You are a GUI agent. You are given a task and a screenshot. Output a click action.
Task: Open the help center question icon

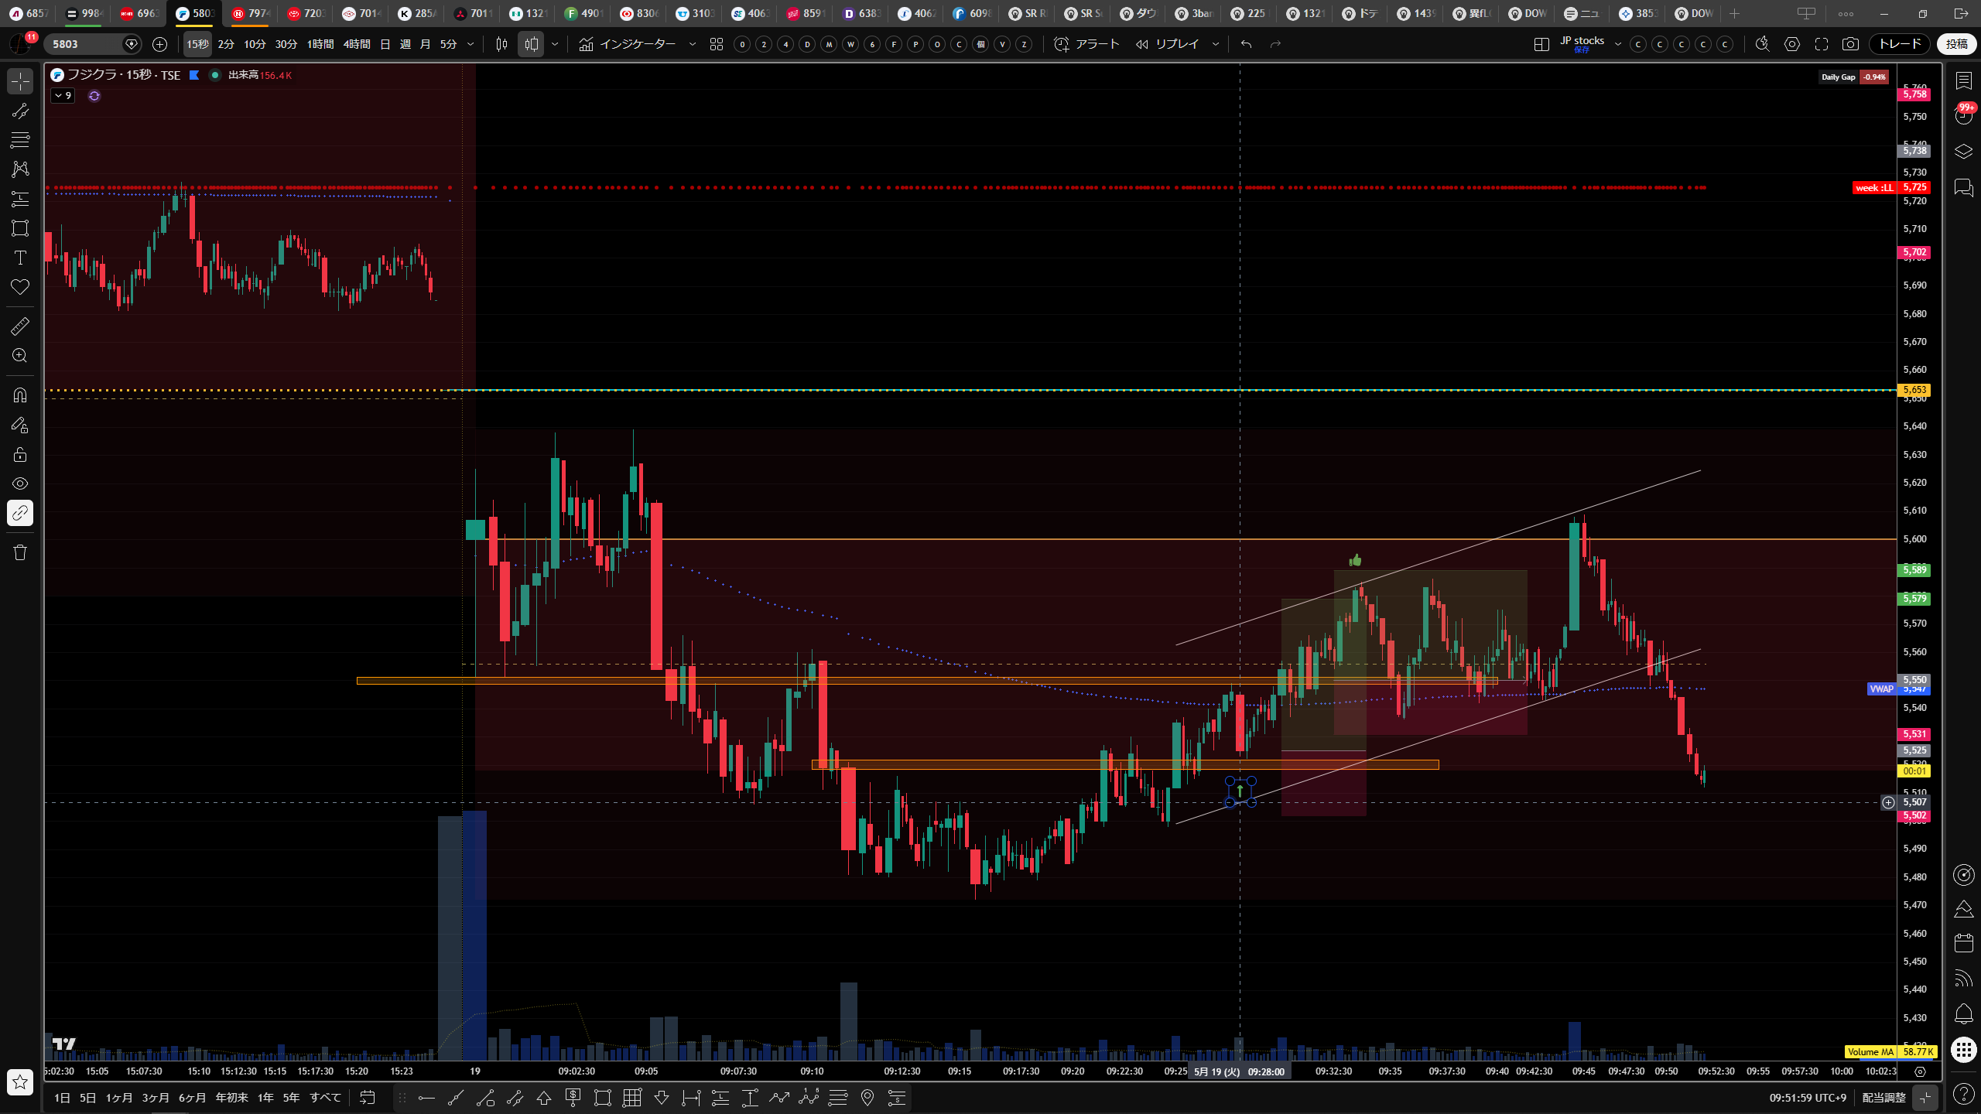[1964, 1093]
